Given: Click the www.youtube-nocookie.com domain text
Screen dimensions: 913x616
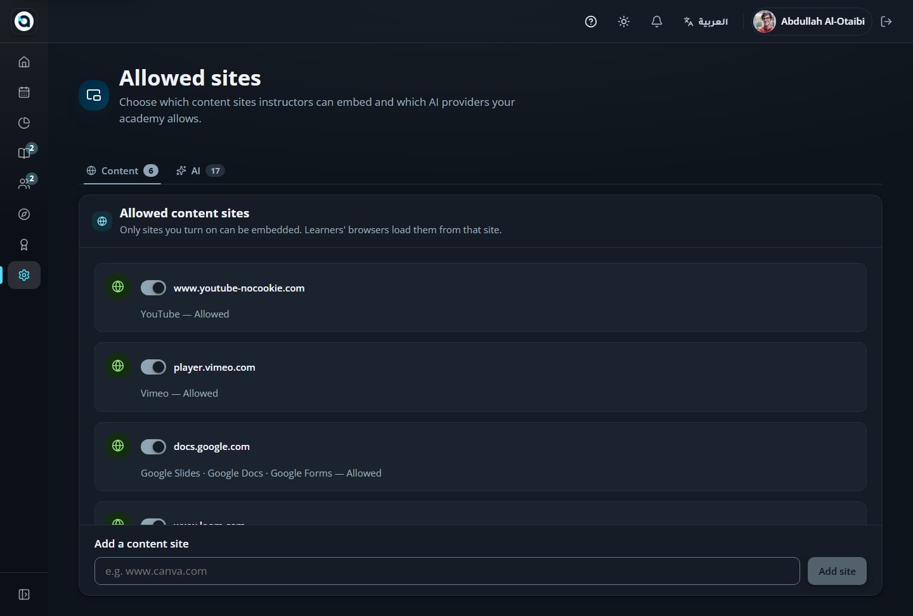Looking at the screenshot, I should 239,288.
